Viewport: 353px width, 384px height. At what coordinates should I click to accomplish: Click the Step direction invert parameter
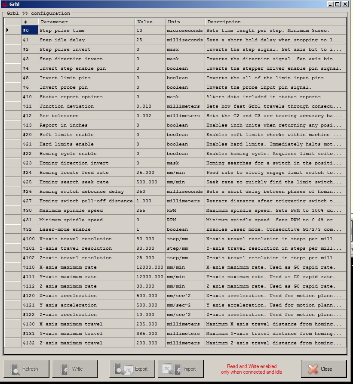coord(86,59)
